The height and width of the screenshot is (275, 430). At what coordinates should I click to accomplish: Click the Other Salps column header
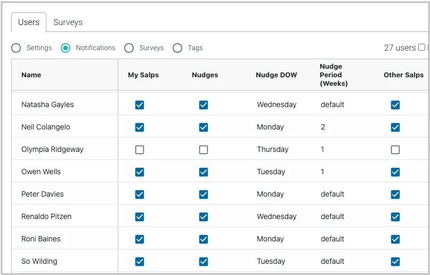tap(404, 75)
